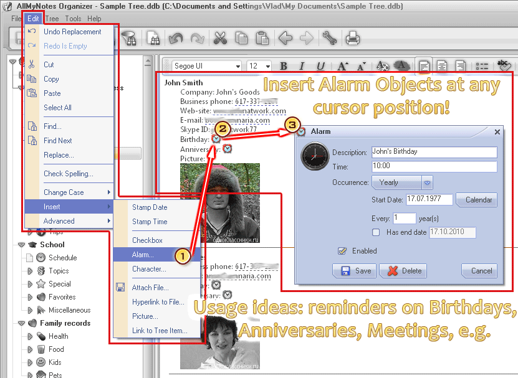Viewport: 518px width, 378px height.
Task: Choose Stamp Date in the Insert submenu
Action: coord(156,207)
